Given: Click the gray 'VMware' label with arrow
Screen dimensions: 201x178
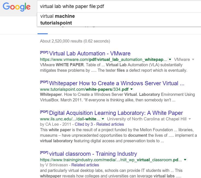Looking at the screenshot, I should (x=184, y=59).
